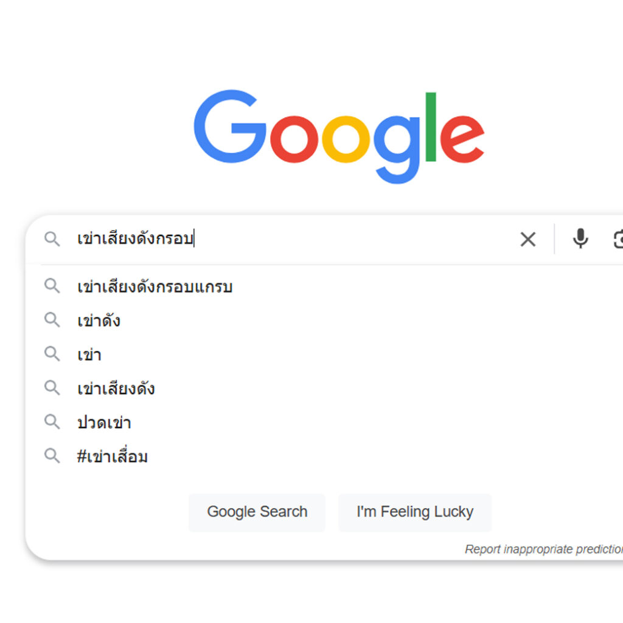Screen dimensions: 623x623
Task: Click the search icon beside เข่าเสียงดัง suggestion
Action: click(52, 388)
